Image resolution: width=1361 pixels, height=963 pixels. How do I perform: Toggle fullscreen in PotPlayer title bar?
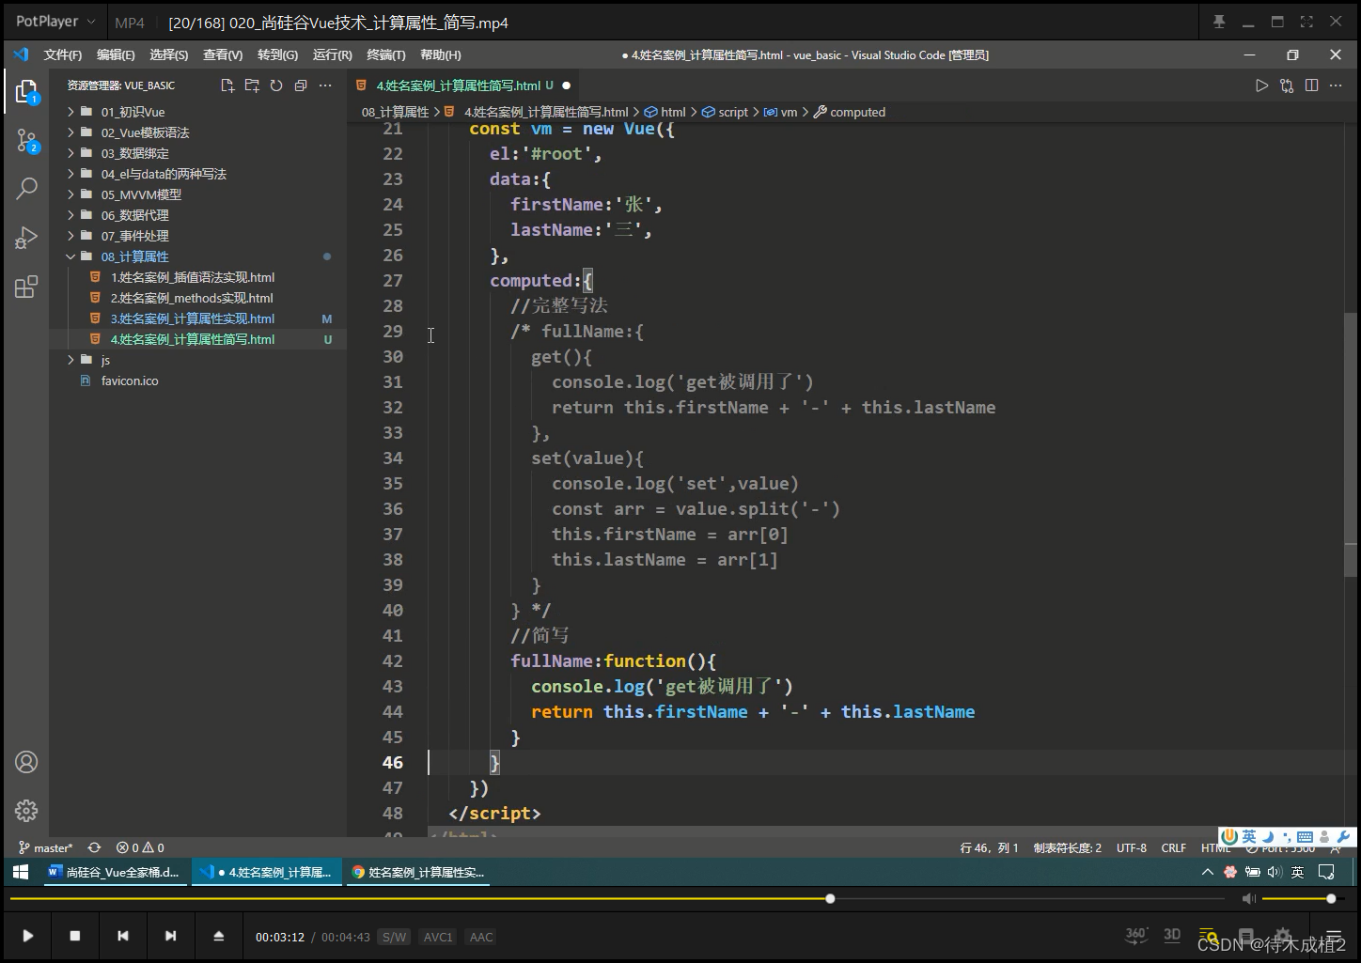tap(1306, 22)
